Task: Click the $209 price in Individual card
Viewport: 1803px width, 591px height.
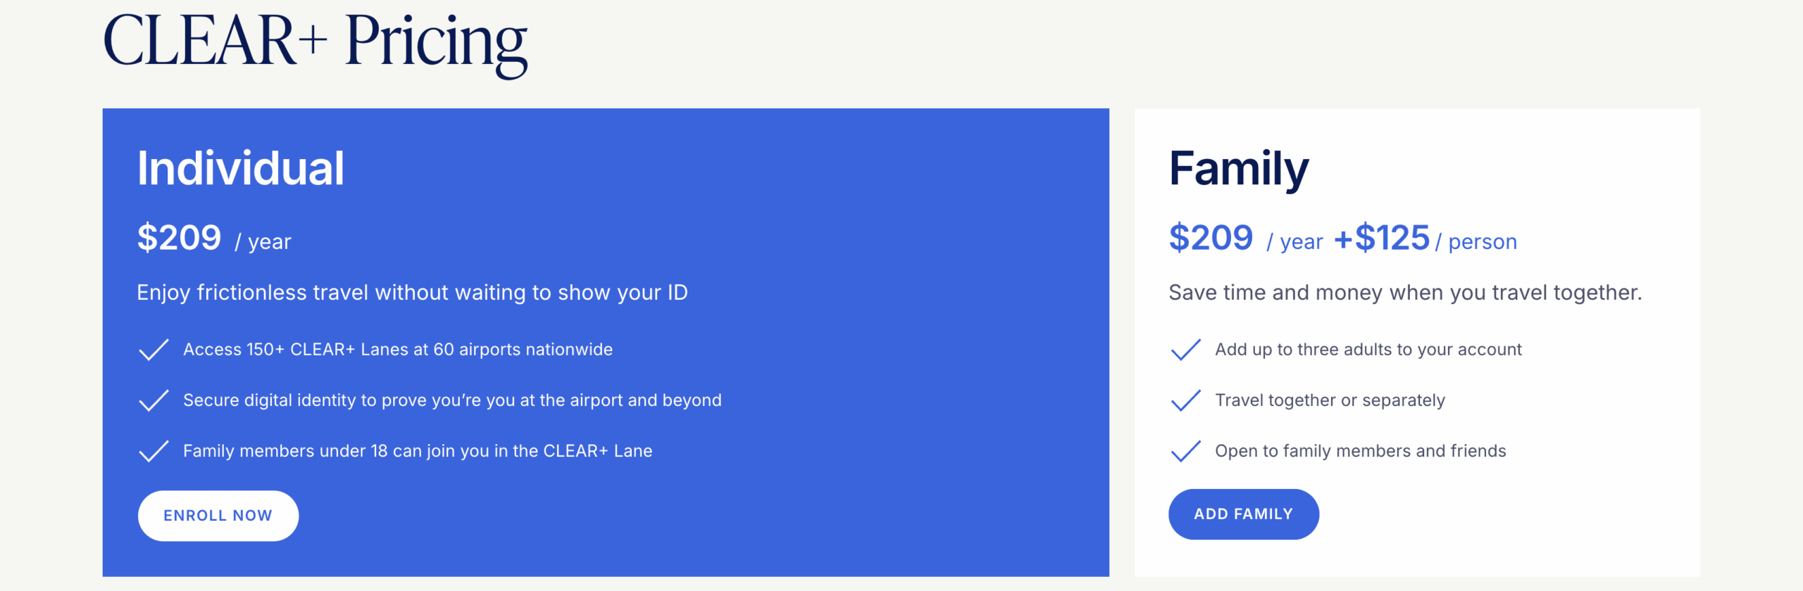Action: pyautogui.click(x=180, y=238)
